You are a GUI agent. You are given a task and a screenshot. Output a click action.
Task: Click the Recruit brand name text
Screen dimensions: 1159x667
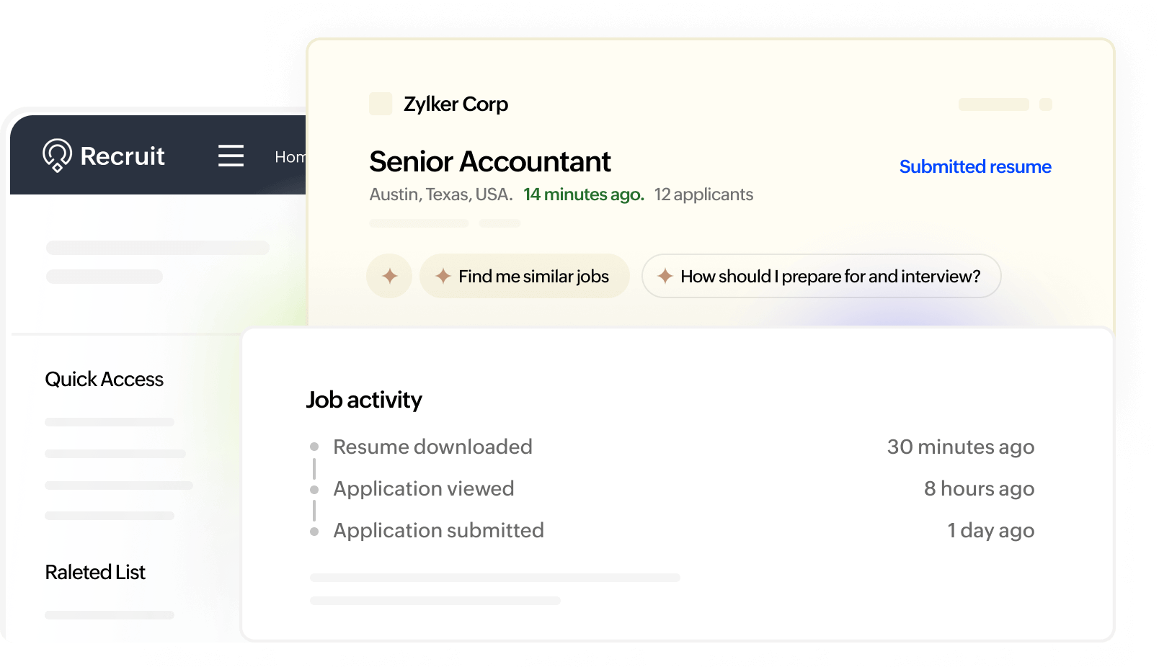click(123, 156)
